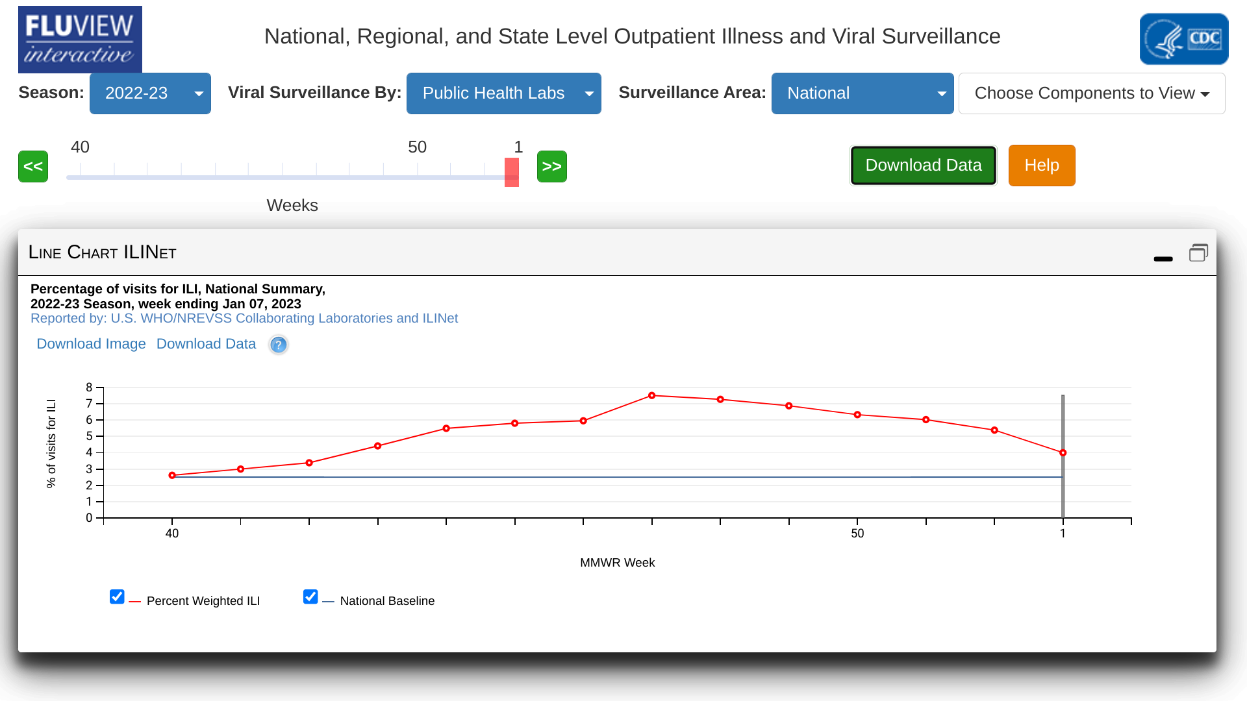
Task: Click the peak data point on red line
Action: pyautogui.click(x=651, y=395)
